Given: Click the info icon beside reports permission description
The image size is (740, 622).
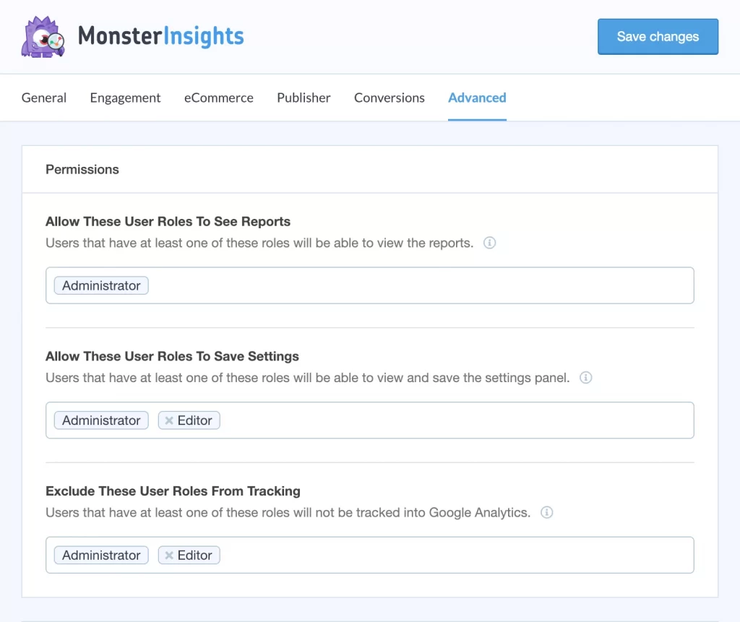Looking at the screenshot, I should (489, 243).
